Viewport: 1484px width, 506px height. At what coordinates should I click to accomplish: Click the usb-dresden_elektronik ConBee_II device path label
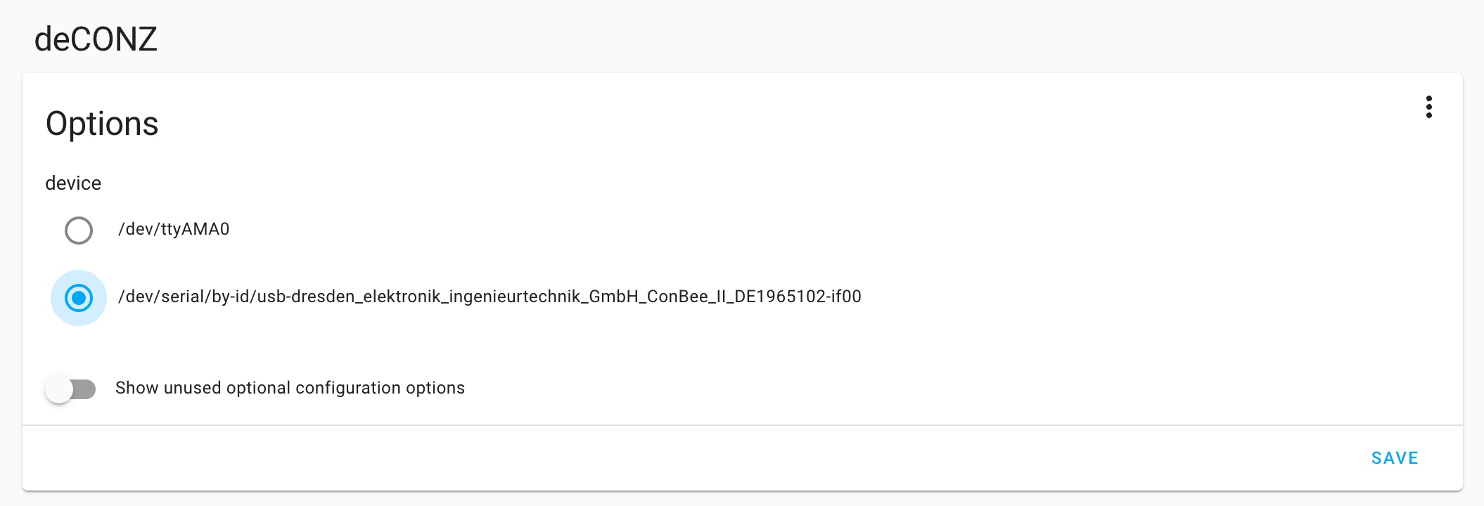(490, 297)
